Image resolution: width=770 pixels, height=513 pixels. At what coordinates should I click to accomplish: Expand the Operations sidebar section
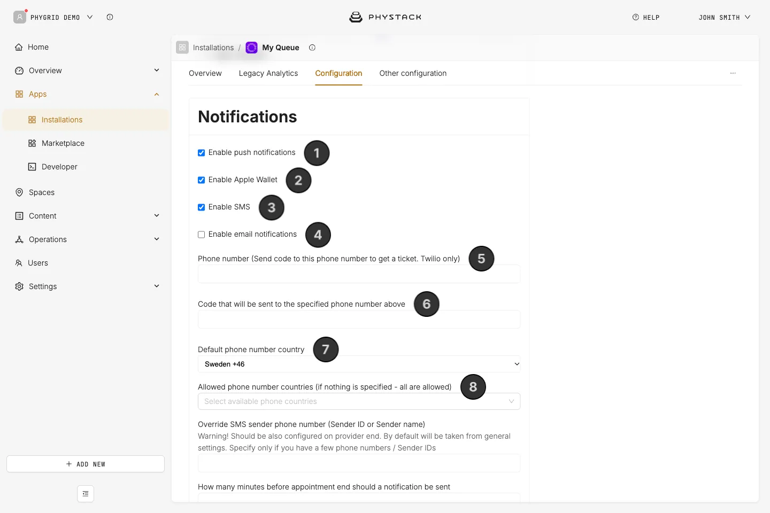coord(87,239)
